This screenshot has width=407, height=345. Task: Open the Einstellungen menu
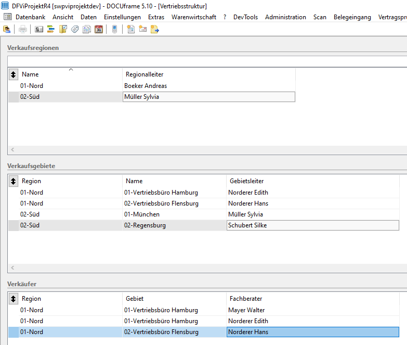tap(122, 17)
